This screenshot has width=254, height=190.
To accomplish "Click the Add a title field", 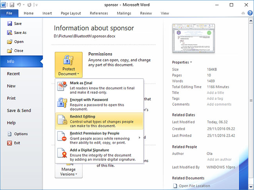I will point(215,93).
